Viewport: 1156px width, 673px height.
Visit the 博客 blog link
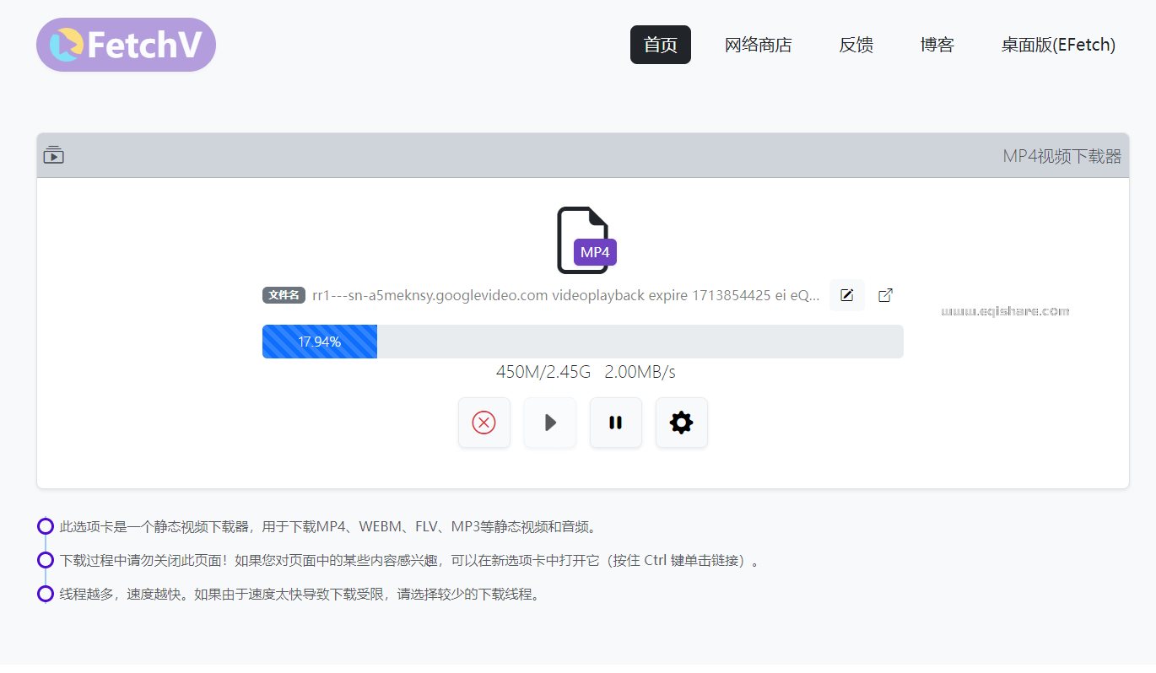tap(937, 45)
